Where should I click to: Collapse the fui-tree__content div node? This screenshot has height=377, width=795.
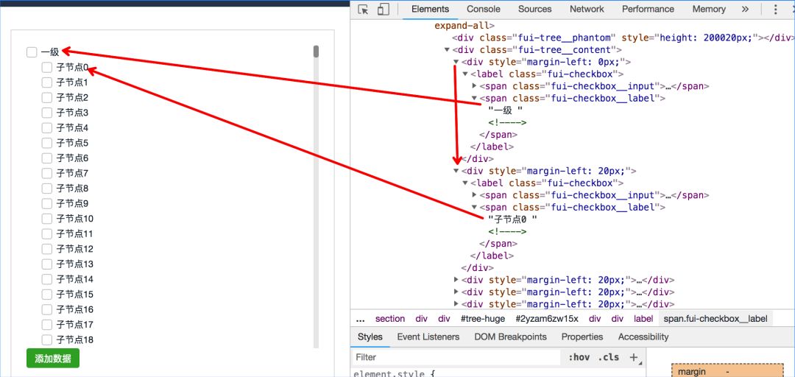point(447,50)
